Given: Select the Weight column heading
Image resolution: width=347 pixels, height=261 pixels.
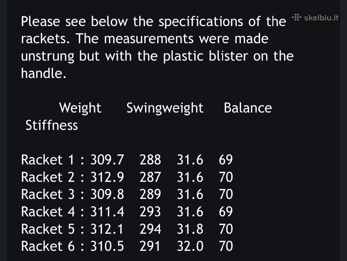Looking at the screenshot, I should point(80,108).
